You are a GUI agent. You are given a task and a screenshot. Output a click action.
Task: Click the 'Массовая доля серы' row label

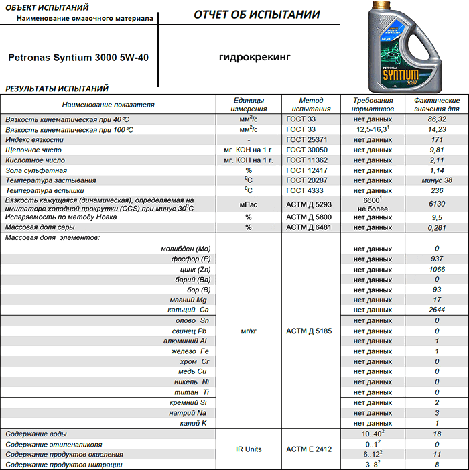tap(40, 227)
